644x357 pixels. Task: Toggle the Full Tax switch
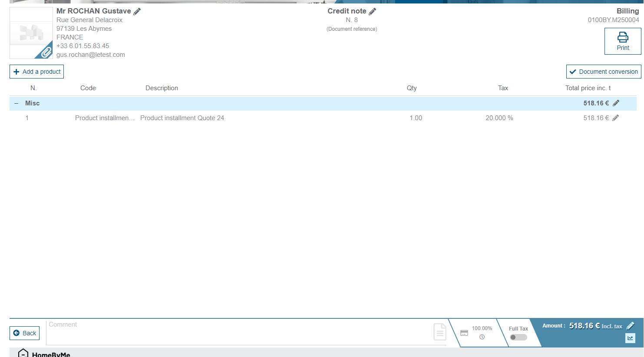point(518,337)
